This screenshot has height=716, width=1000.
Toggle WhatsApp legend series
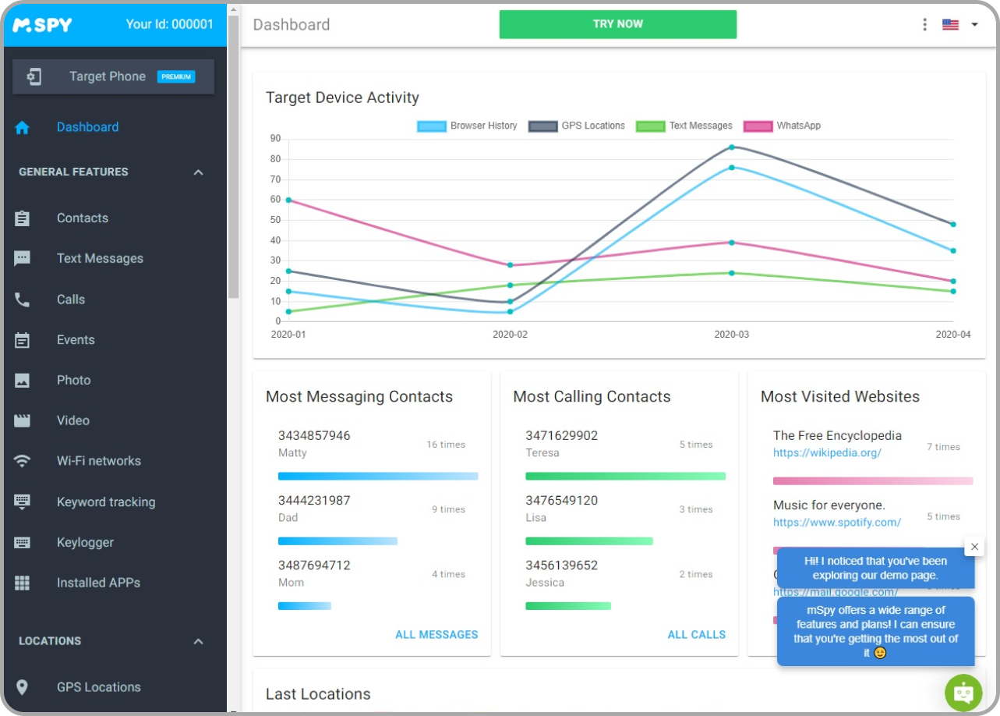(x=783, y=126)
